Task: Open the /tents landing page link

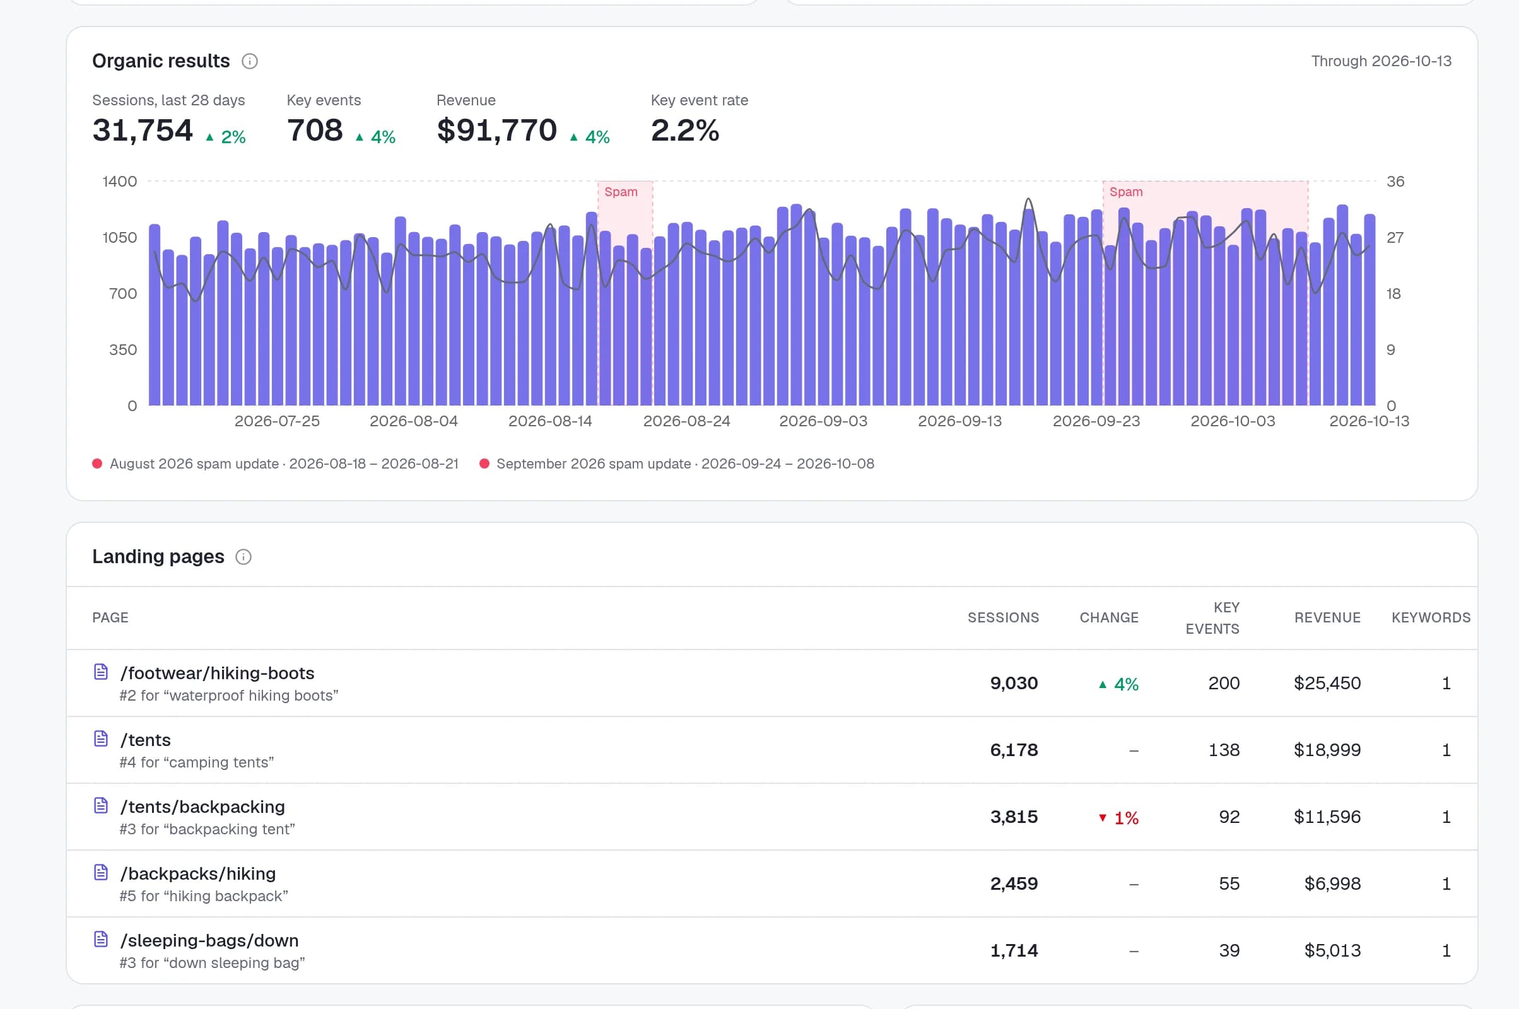Action: point(146,740)
